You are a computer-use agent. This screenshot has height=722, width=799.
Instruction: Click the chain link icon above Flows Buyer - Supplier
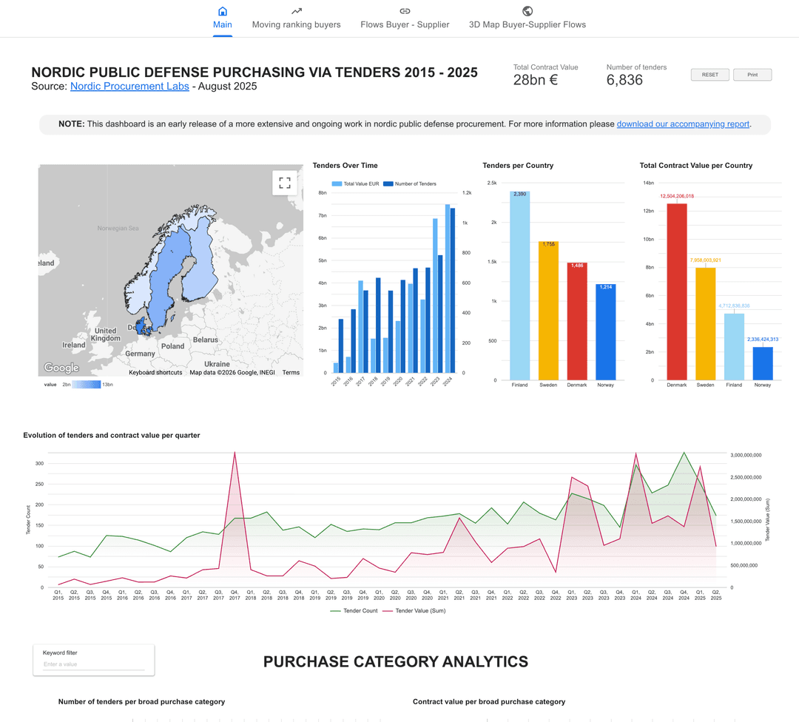tap(404, 11)
